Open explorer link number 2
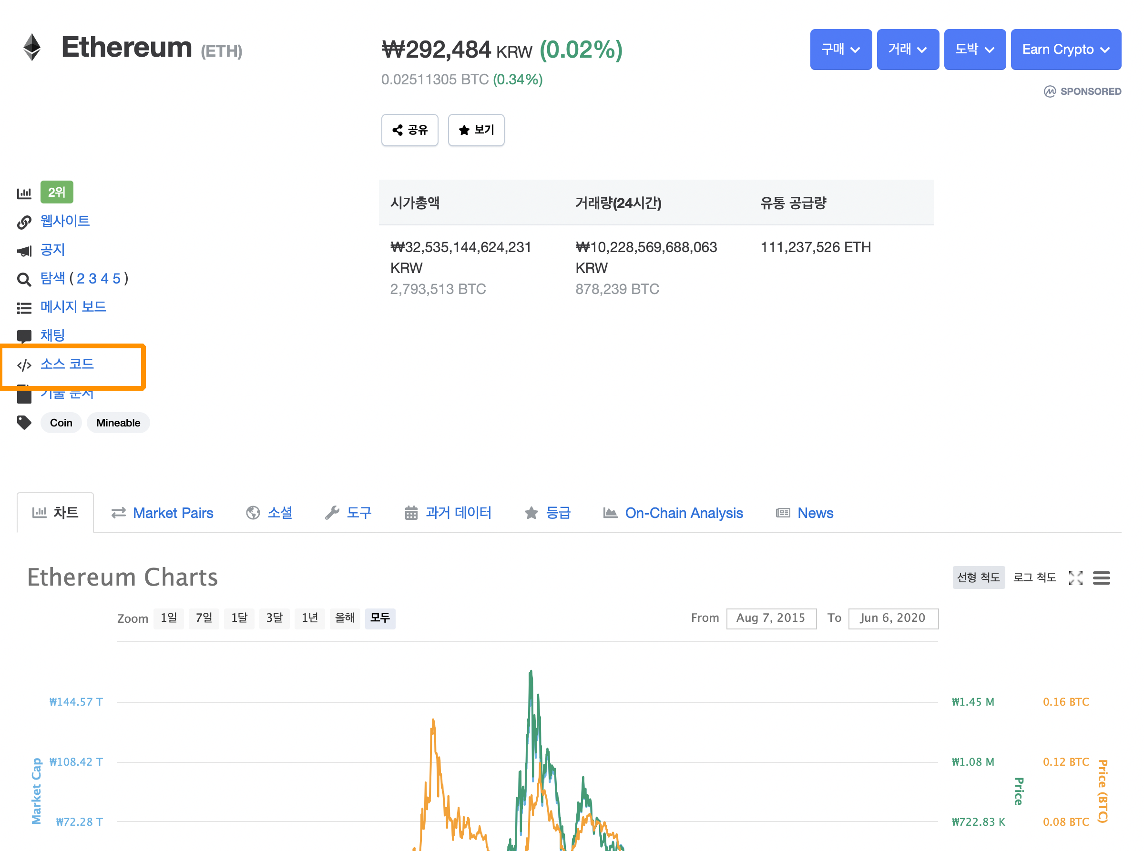 81,279
